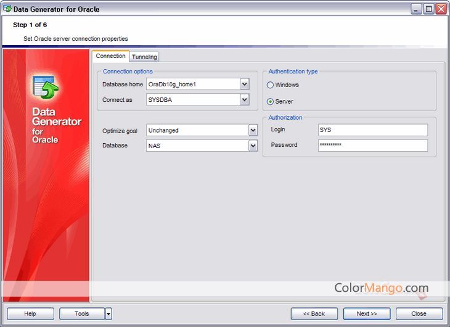Image resolution: width=450 pixels, height=327 pixels.
Task: Click the 'Database home' label
Action: (123, 84)
